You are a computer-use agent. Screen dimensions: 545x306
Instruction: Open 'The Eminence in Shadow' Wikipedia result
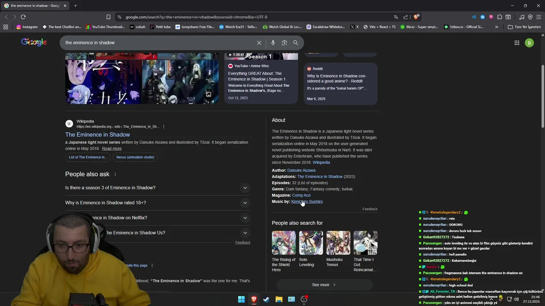98,135
